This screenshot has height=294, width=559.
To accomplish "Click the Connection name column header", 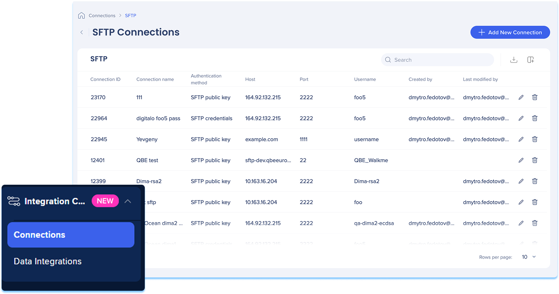I will pos(155,79).
